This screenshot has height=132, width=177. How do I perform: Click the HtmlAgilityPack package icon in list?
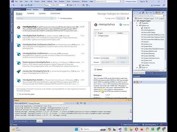(x=19, y=27)
